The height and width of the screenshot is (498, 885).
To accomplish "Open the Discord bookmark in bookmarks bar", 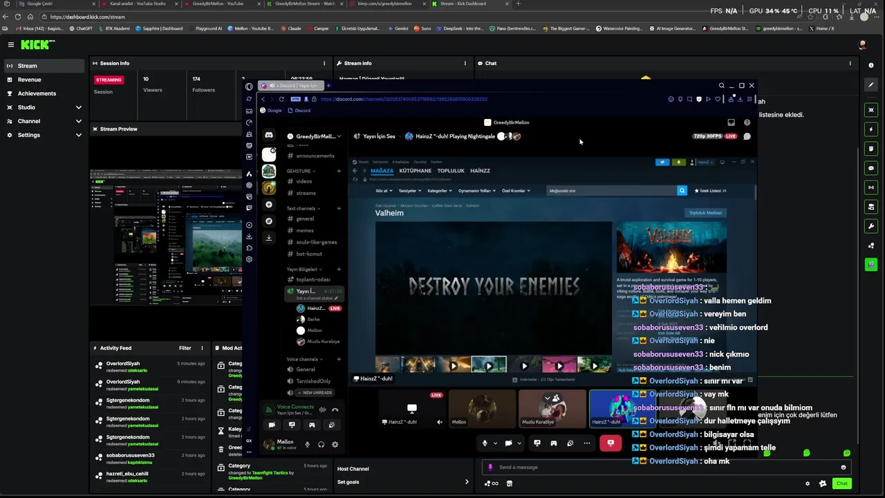I will click(x=299, y=111).
